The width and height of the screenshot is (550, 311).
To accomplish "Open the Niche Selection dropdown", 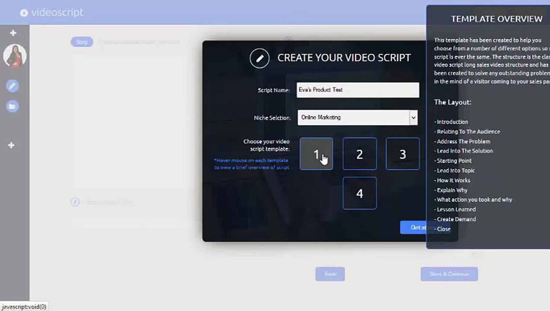I will (358, 117).
